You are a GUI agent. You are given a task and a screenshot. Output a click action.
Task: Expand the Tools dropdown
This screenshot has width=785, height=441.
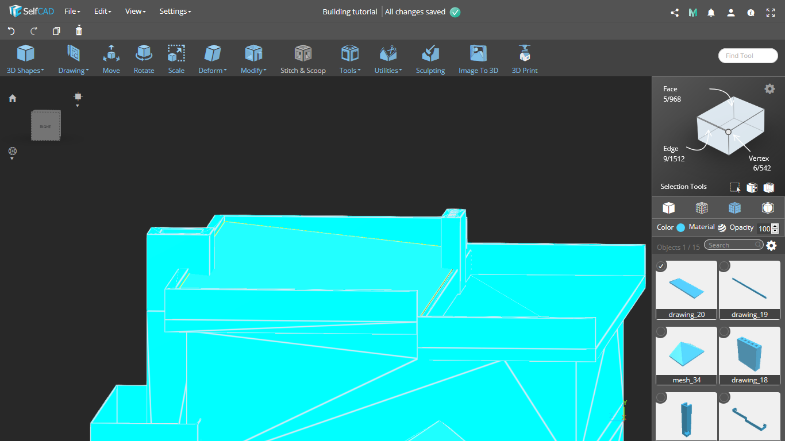[x=350, y=60]
